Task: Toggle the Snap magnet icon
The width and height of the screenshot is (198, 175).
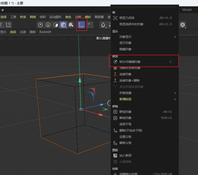Action: (x=103, y=25)
